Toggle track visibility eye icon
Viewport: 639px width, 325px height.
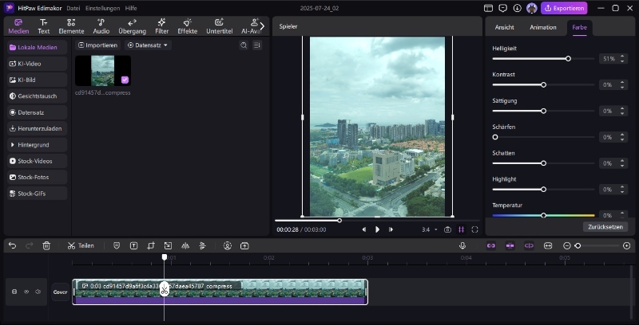(26, 292)
